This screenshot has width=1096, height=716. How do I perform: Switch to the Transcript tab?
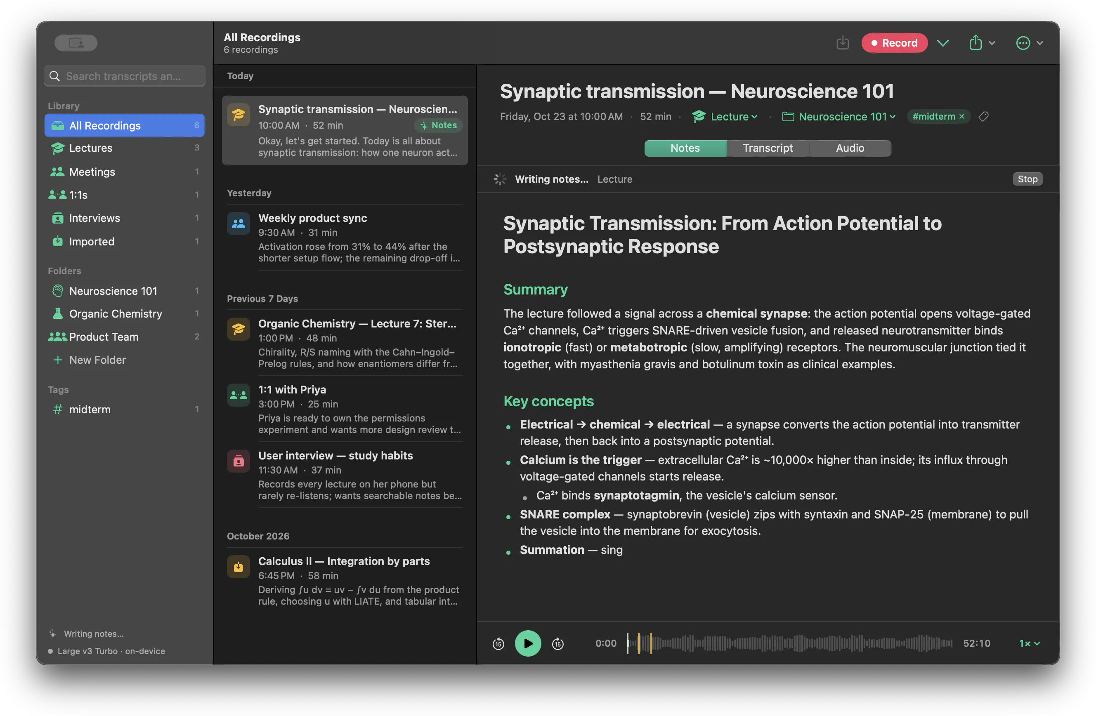tap(768, 148)
